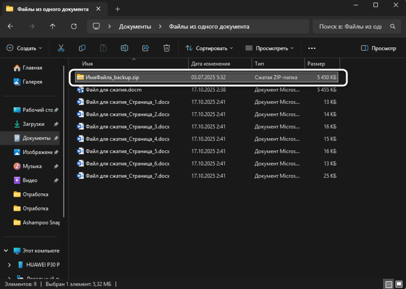Open the Создать dropdown menu
This screenshot has width=406, height=289.
click(x=24, y=48)
